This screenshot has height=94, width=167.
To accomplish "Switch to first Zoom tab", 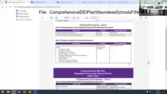I will click(42, 2).
